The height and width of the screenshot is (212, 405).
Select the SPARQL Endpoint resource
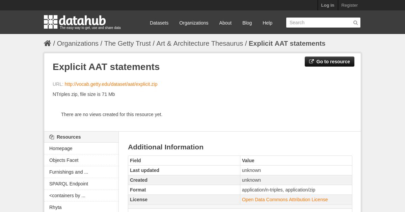(x=81, y=184)
